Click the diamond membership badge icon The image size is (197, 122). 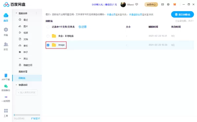(137, 5)
